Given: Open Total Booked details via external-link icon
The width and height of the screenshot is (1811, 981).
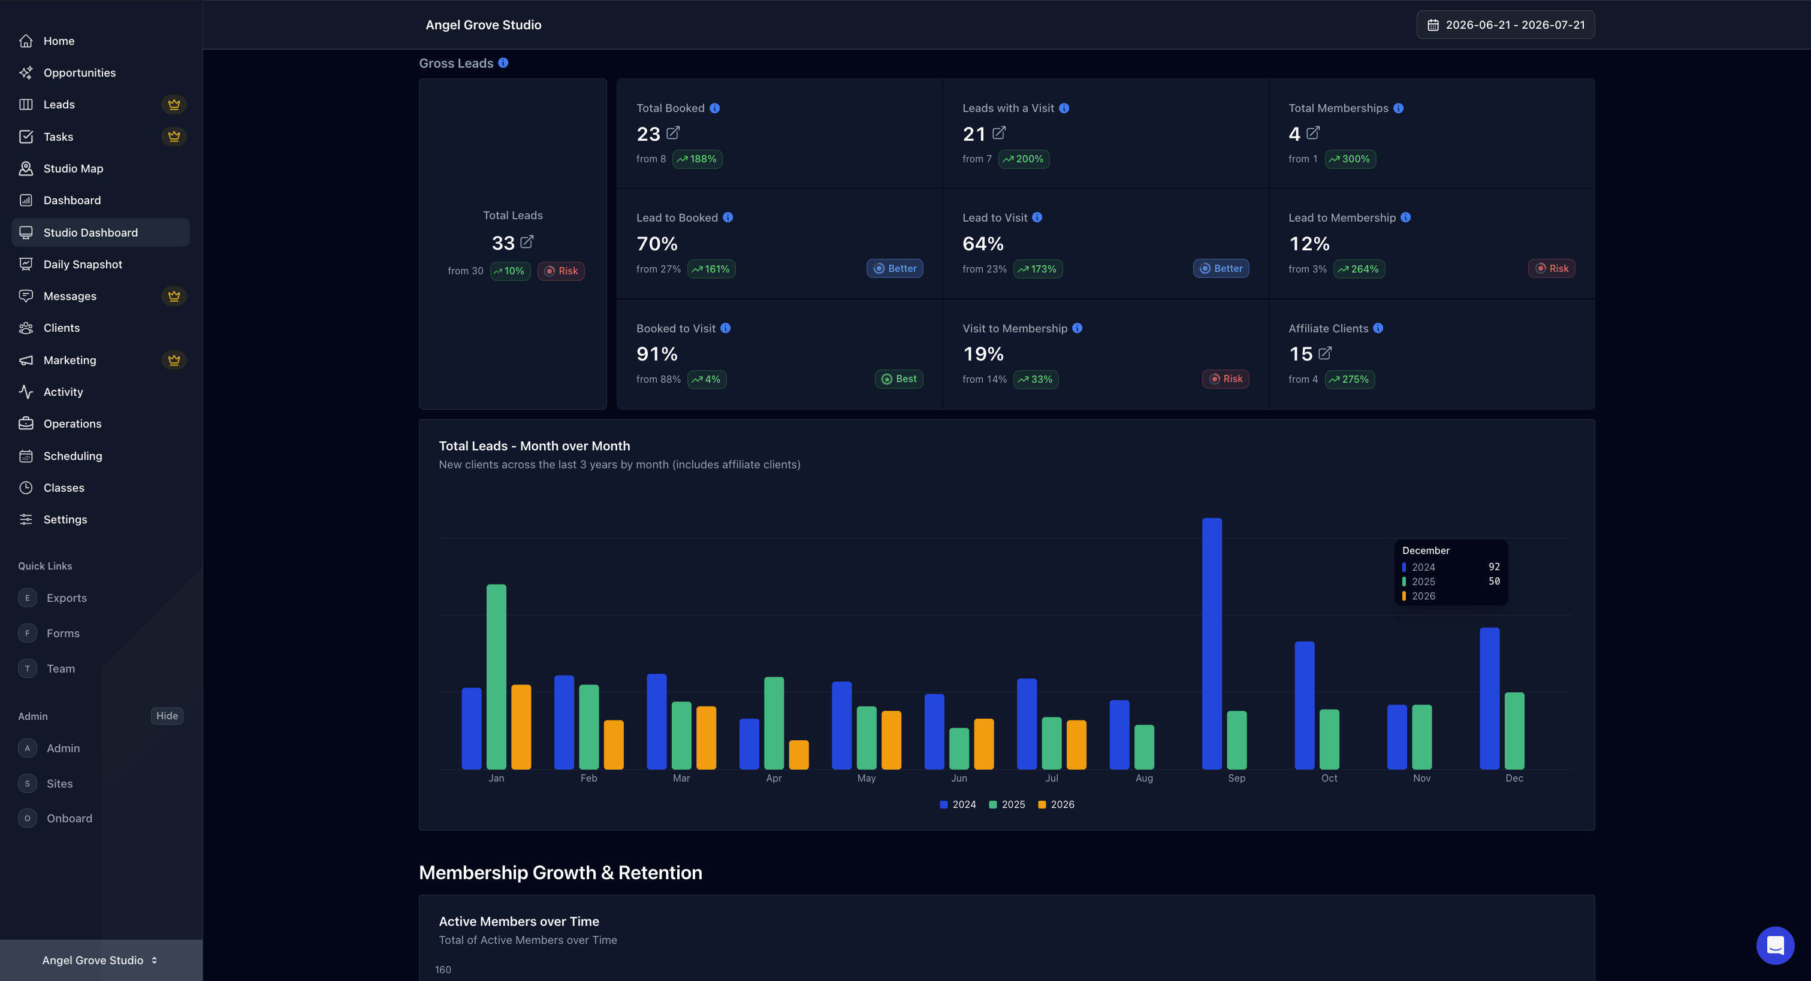Looking at the screenshot, I should (673, 133).
